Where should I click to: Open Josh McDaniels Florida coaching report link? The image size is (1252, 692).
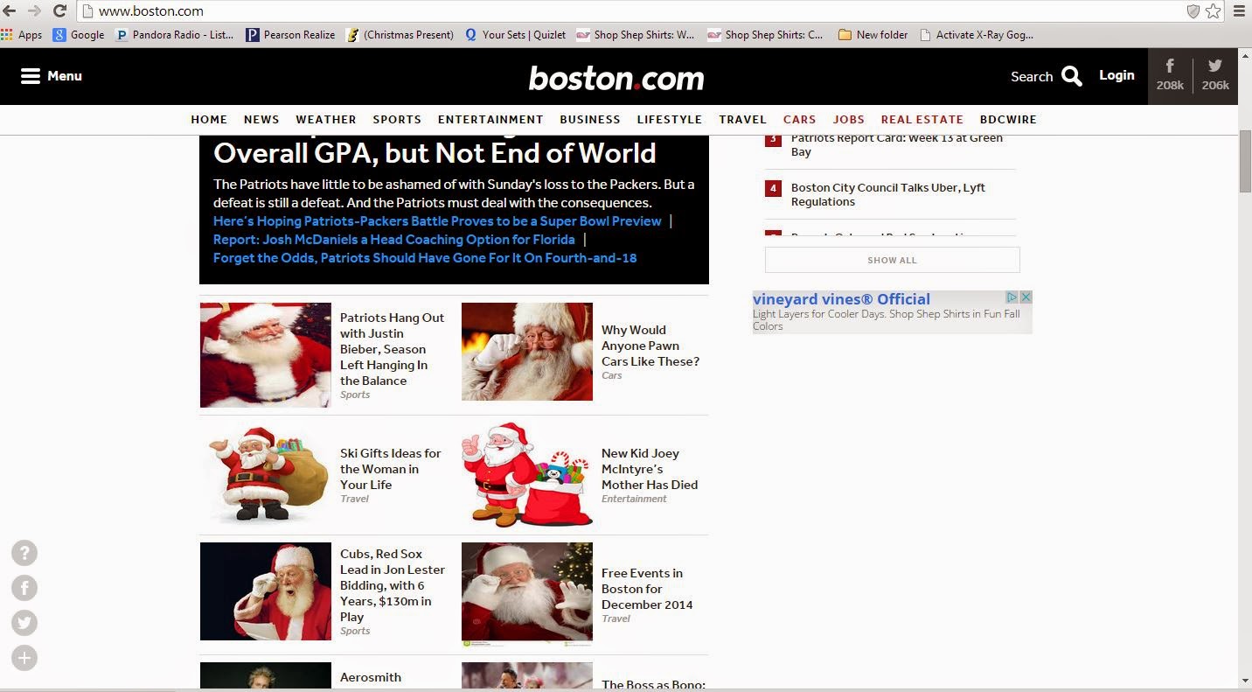(x=394, y=240)
